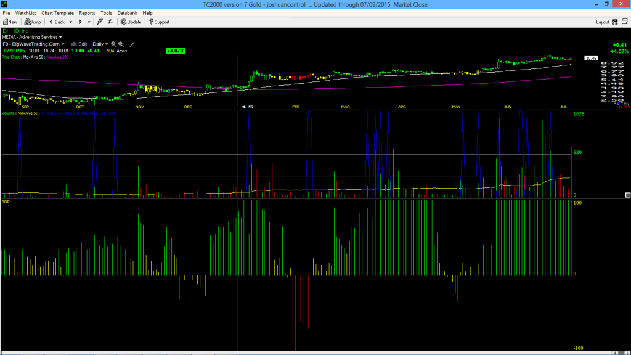Click the Forward navigation arrow
Viewport: 631px width, 355px height.
(x=80, y=22)
